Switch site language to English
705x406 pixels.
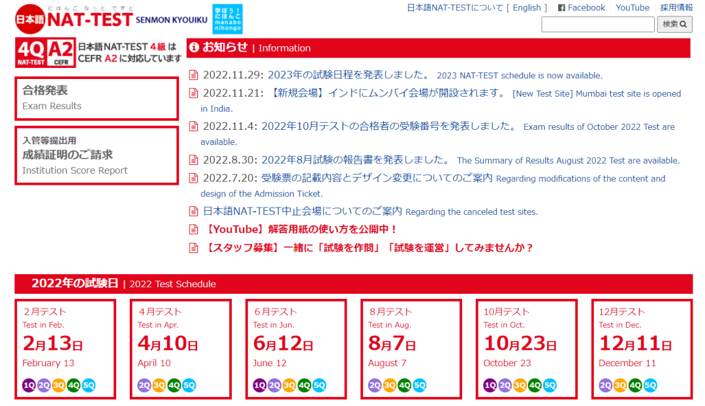[x=527, y=8]
